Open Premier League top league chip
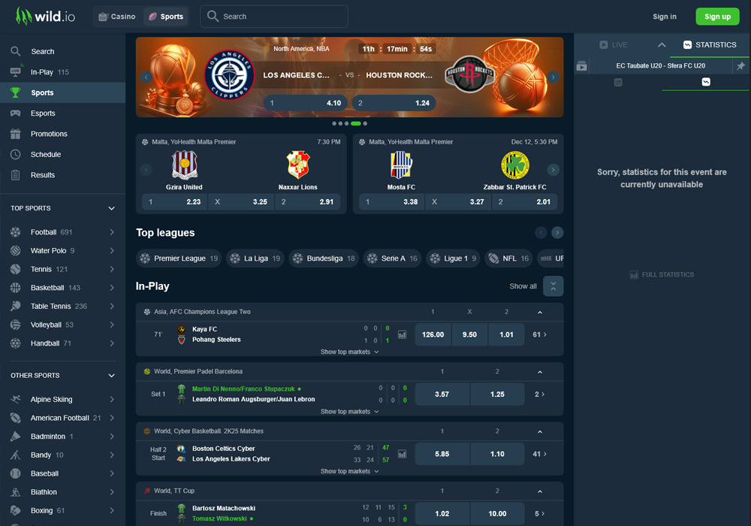 [x=179, y=258]
